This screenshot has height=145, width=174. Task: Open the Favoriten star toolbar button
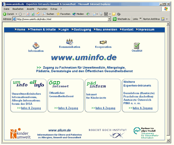click(63, 14)
